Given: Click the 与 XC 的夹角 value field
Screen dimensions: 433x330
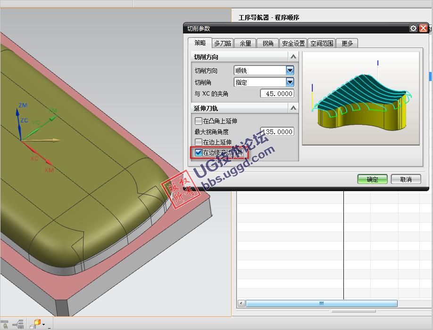Looking at the screenshot, I should click(x=277, y=94).
